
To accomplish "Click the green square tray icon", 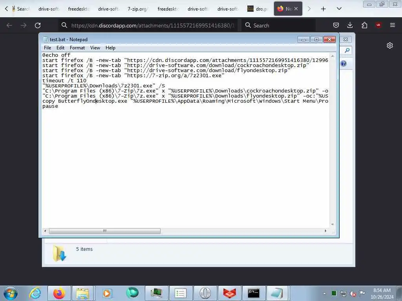I will pyautogui.click(x=334, y=293).
